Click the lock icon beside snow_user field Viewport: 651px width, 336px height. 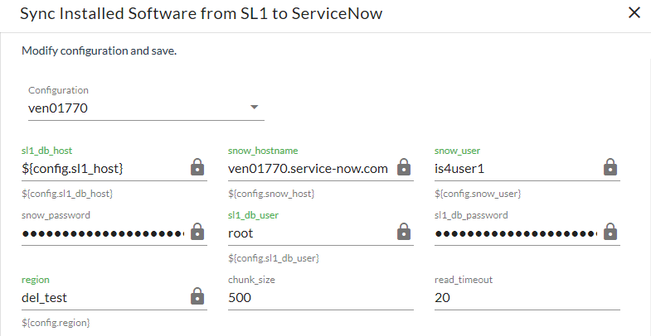click(610, 168)
